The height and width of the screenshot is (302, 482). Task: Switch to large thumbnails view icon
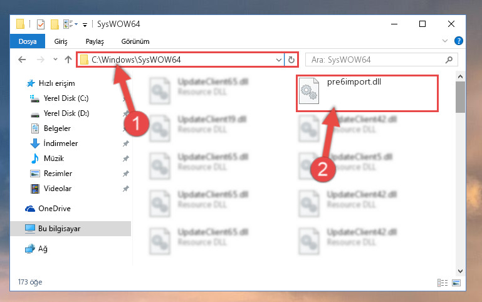[456, 283]
